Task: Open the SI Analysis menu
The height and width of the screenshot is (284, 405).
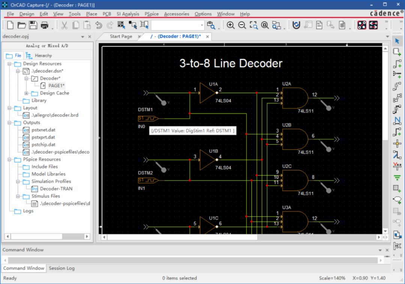Action: 128,14
